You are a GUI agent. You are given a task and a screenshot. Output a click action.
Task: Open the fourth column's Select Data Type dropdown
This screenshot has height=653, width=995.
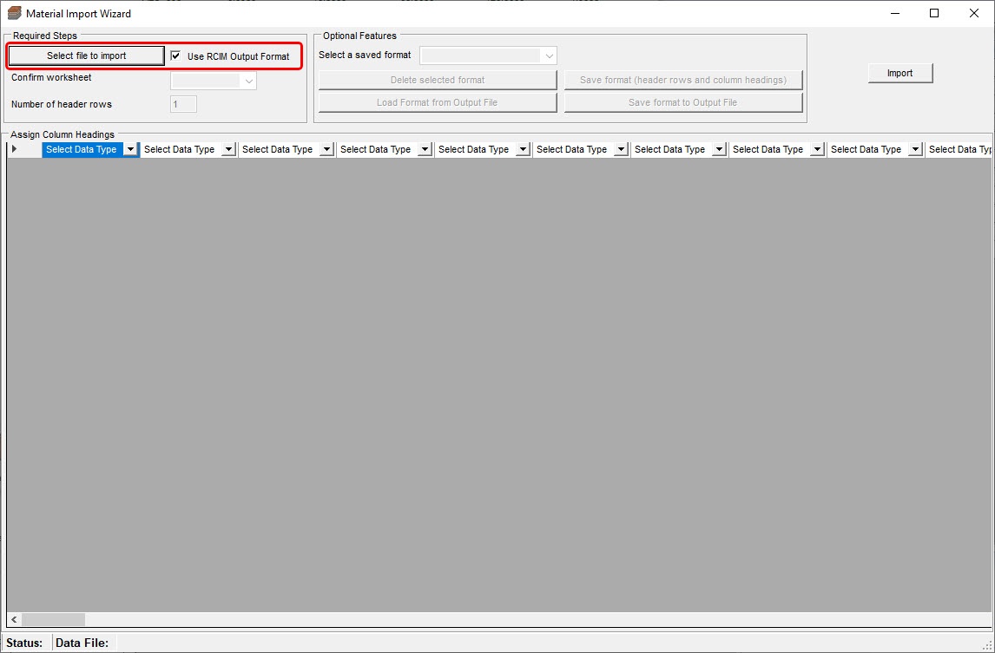coord(425,148)
